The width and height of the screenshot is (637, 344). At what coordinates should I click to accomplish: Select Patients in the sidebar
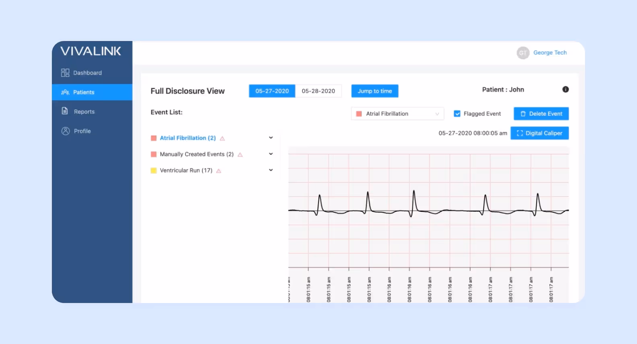[x=92, y=92]
